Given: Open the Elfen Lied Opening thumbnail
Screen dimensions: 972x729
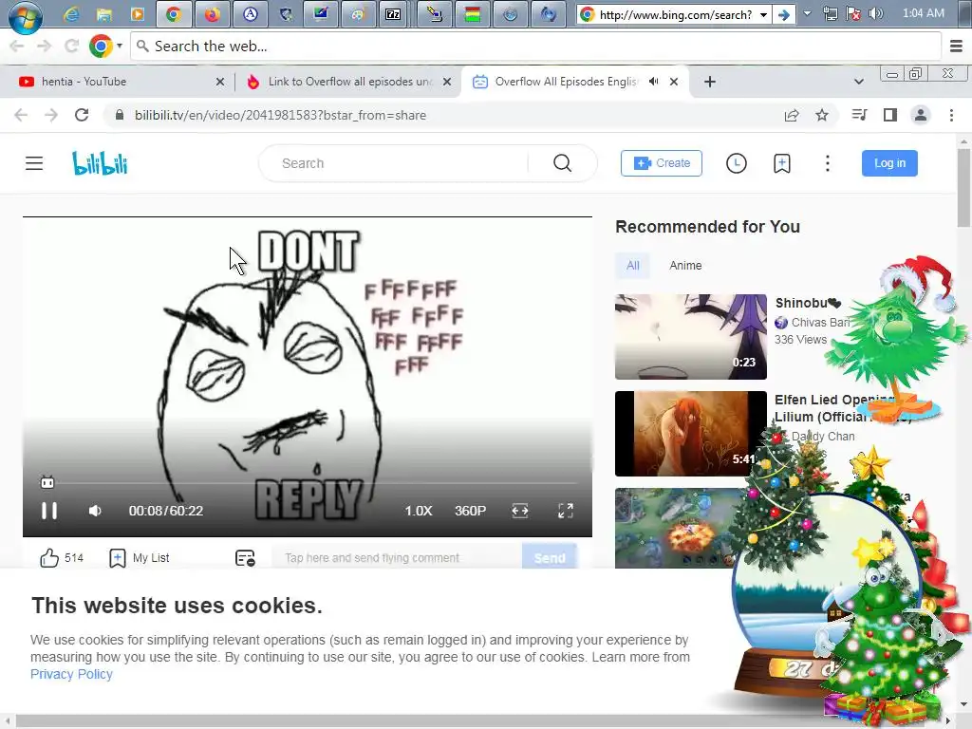Looking at the screenshot, I should pyautogui.click(x=691, y=433).
